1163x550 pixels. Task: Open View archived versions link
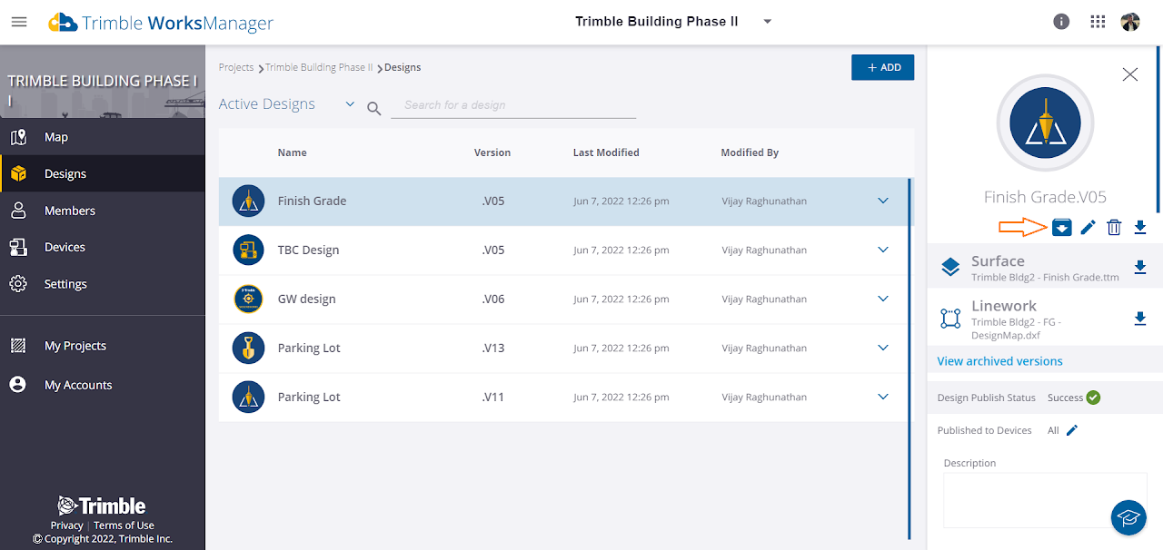pos(999,361)
